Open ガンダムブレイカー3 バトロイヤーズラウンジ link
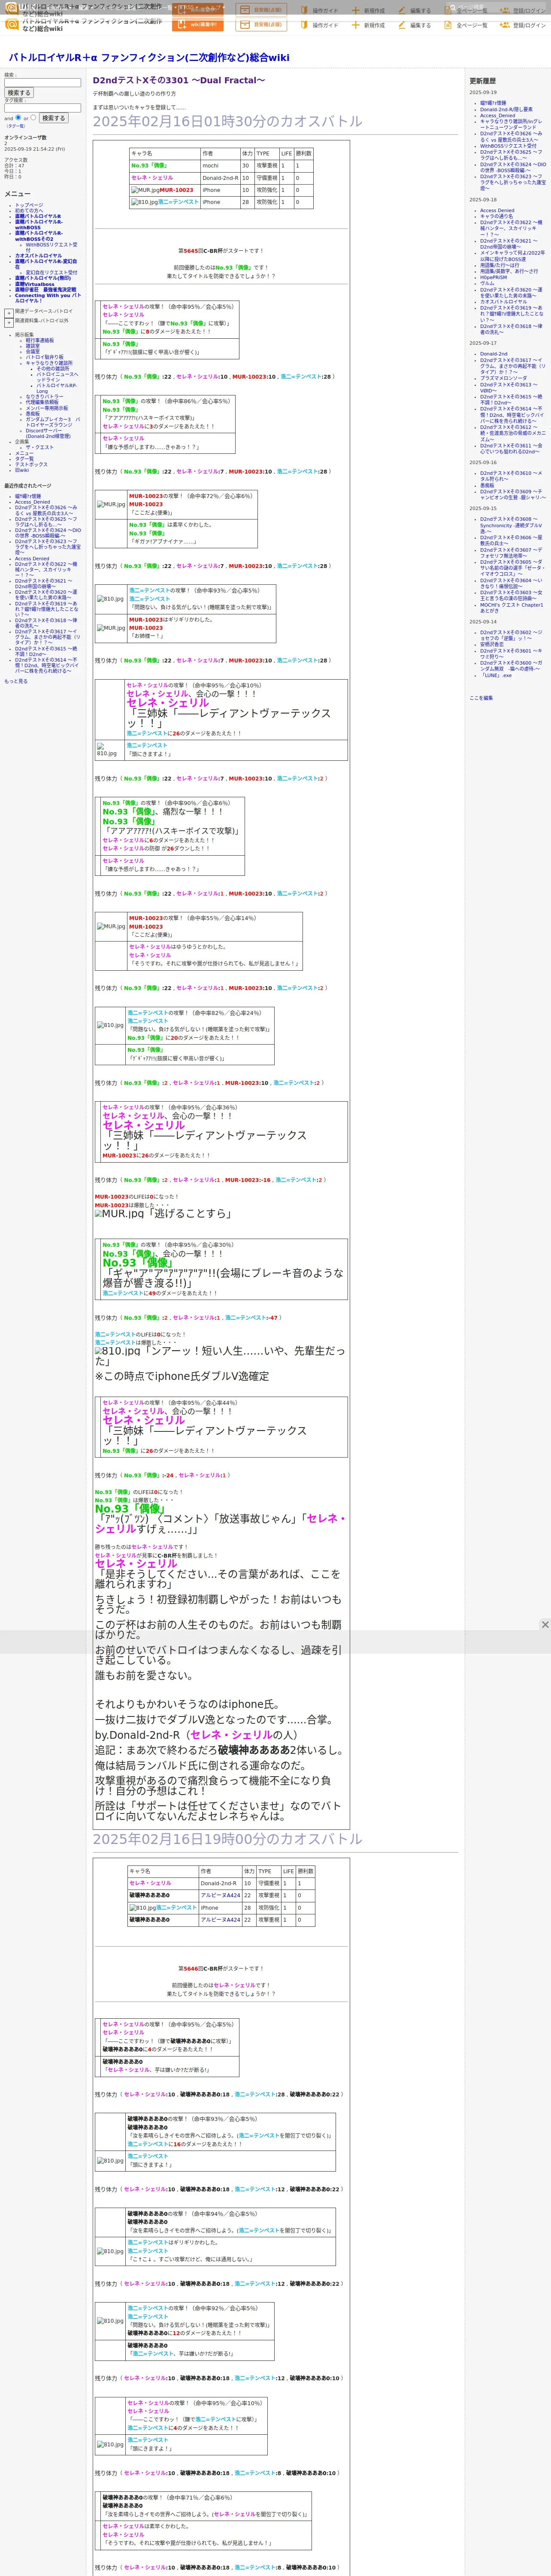551x2576 pixels. (x=53, y=423)
